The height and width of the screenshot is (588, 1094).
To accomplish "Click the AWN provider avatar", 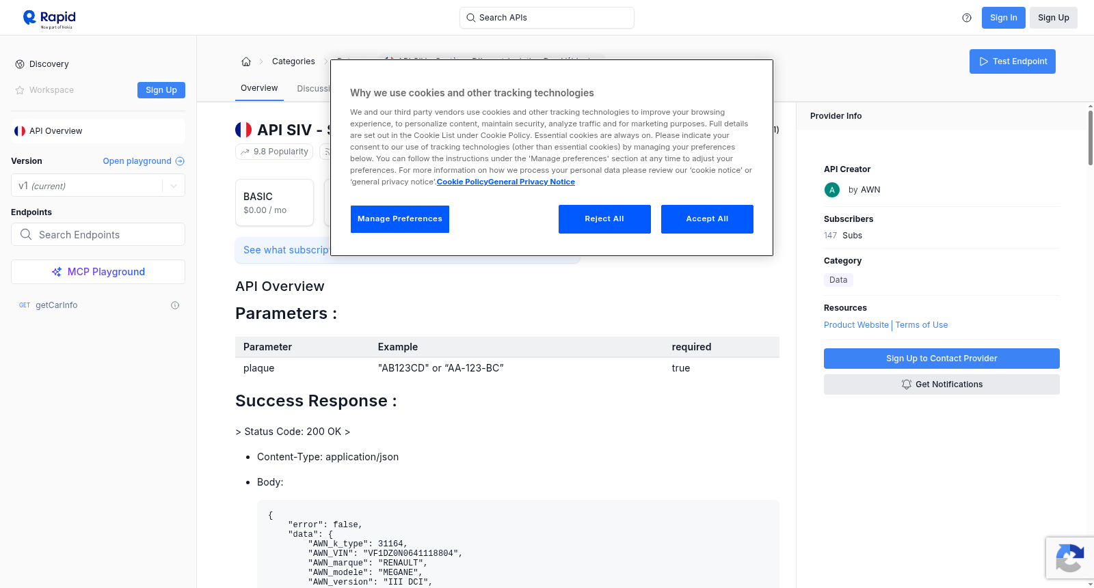I will pyautogui.click(x=832, y=190).
